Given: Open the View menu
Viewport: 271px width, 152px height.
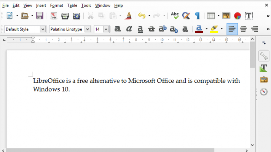Looking at the screenshot, I should (28, 6).
